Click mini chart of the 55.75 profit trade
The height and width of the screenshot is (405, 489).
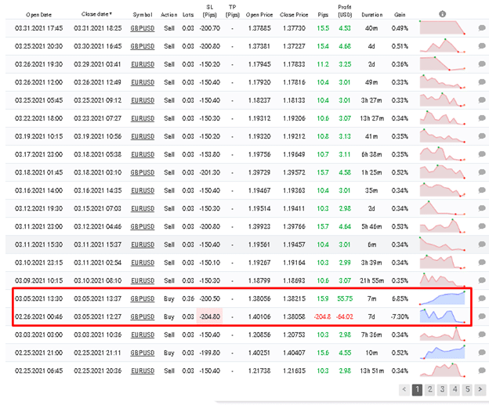pyautogui.click(x=443, y=298)
